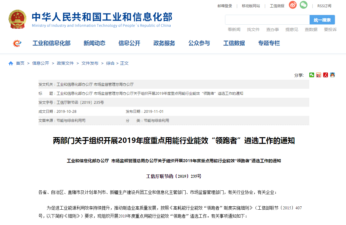This screenshot has height=225, width=346.
Task: Click 成文日期 2019-10-28 value
Action: pos(66,112)
